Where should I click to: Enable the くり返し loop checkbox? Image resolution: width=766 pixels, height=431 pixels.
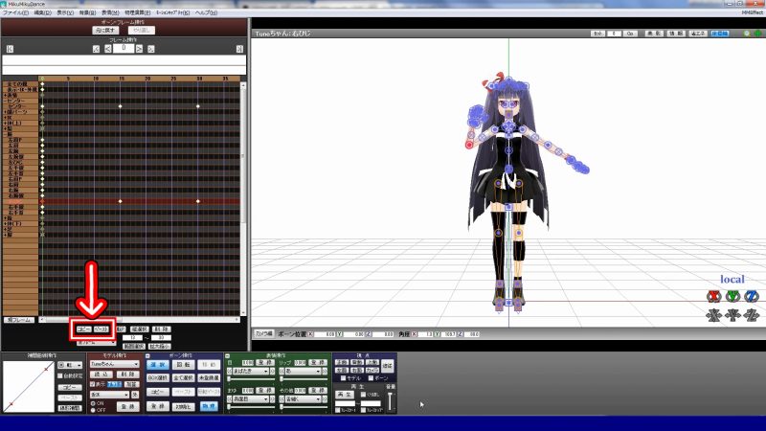coord(364,395)
